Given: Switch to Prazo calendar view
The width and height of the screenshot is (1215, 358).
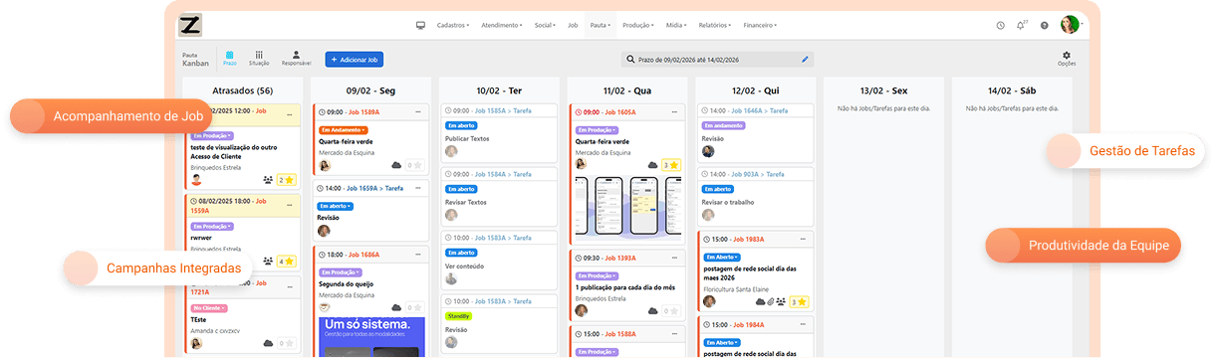Looking at the screenshot, I should click(230, 59).
